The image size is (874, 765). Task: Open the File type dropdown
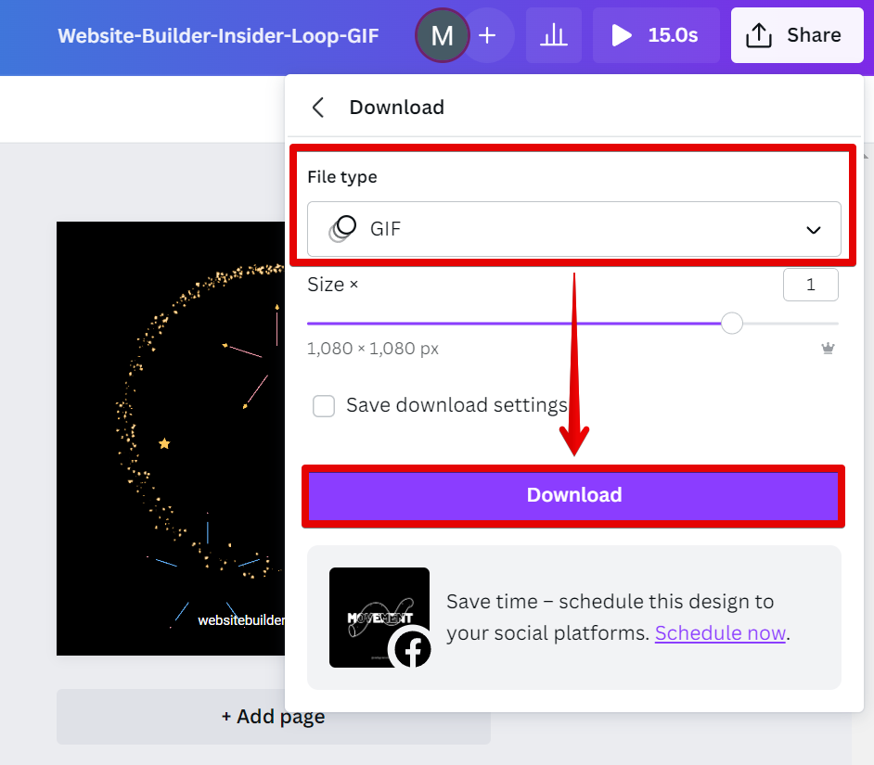tap(574, 229)
